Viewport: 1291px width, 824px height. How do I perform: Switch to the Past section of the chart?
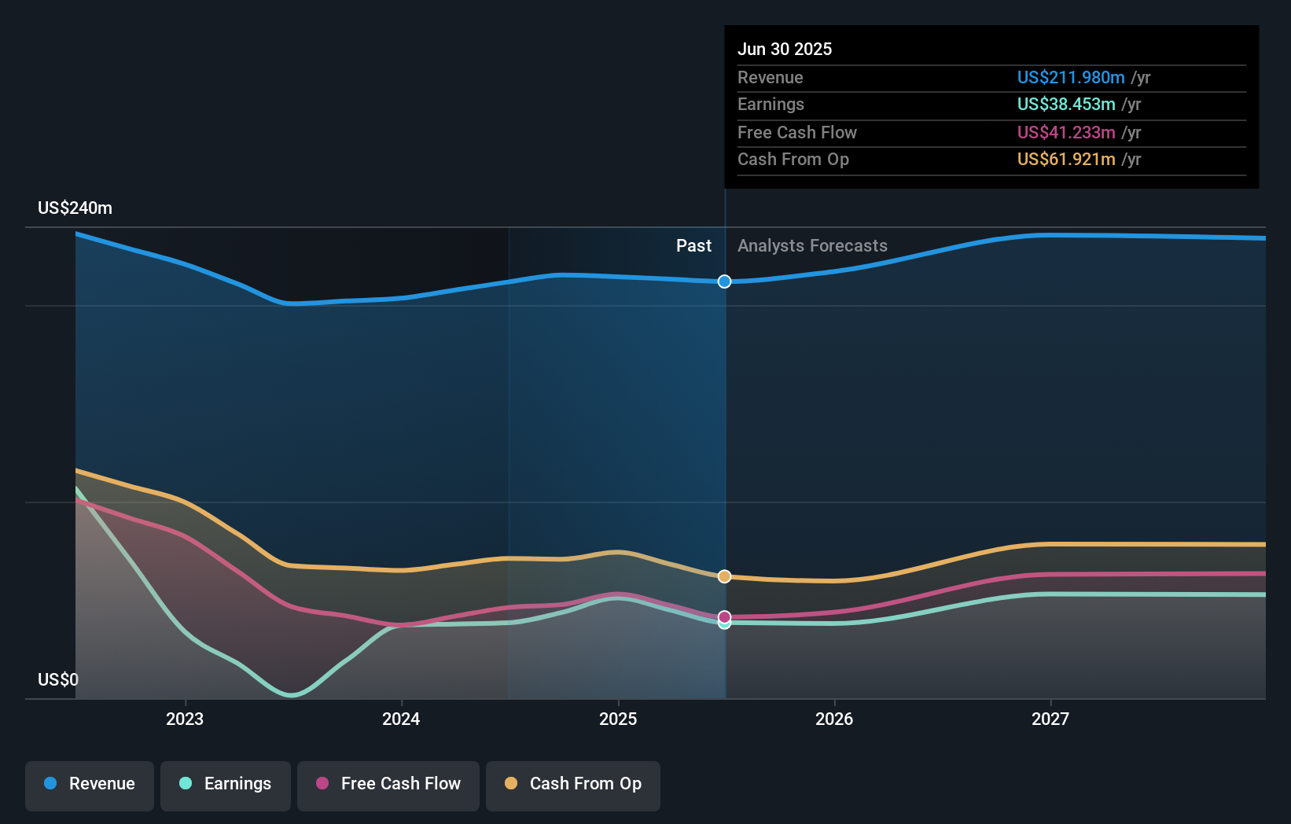pyautogui.click(x=693, y=245)
